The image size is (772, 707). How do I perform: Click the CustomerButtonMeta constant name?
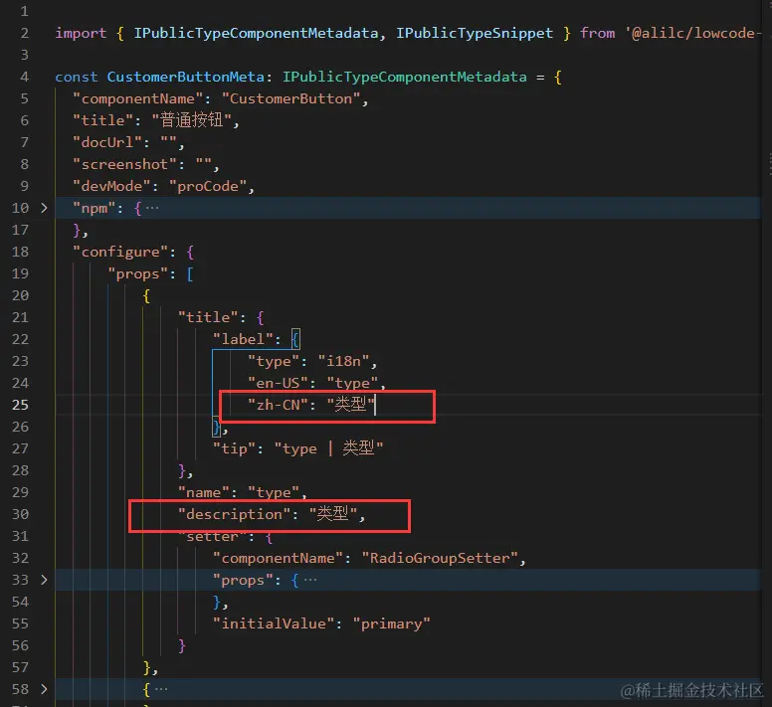[x=186, y=77]
